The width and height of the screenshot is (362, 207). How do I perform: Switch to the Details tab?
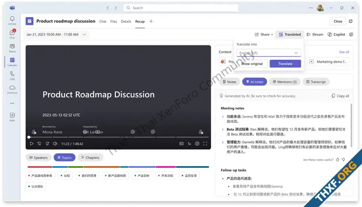[x=126, y=21]
